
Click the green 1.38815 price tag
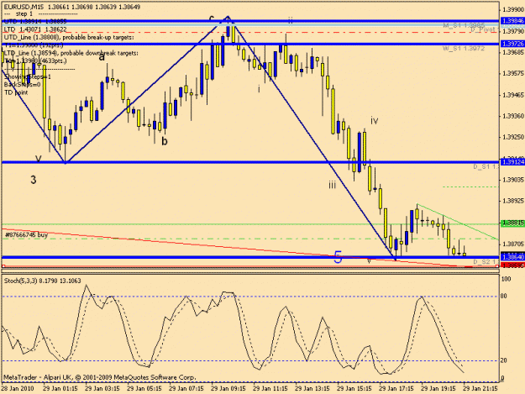click(x=512, y=223)
